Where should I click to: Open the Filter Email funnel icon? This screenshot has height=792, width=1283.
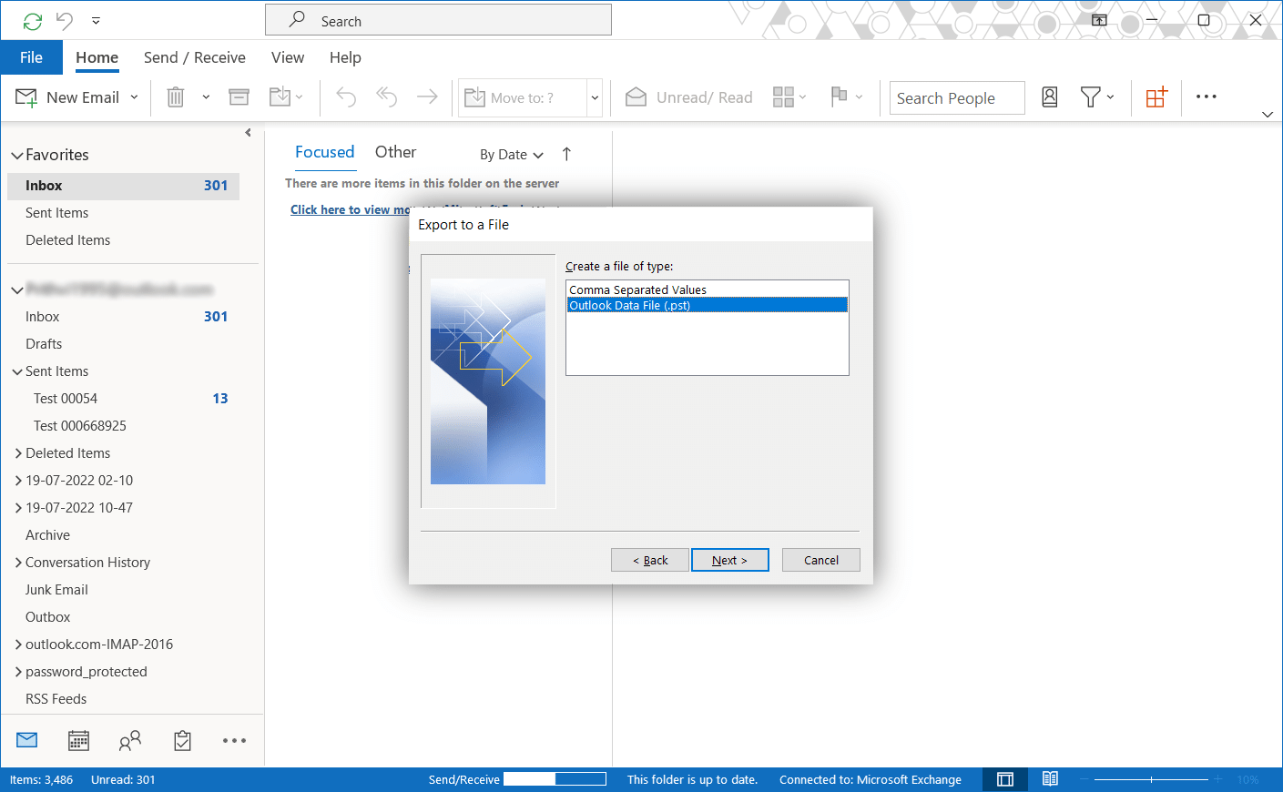1090,97
